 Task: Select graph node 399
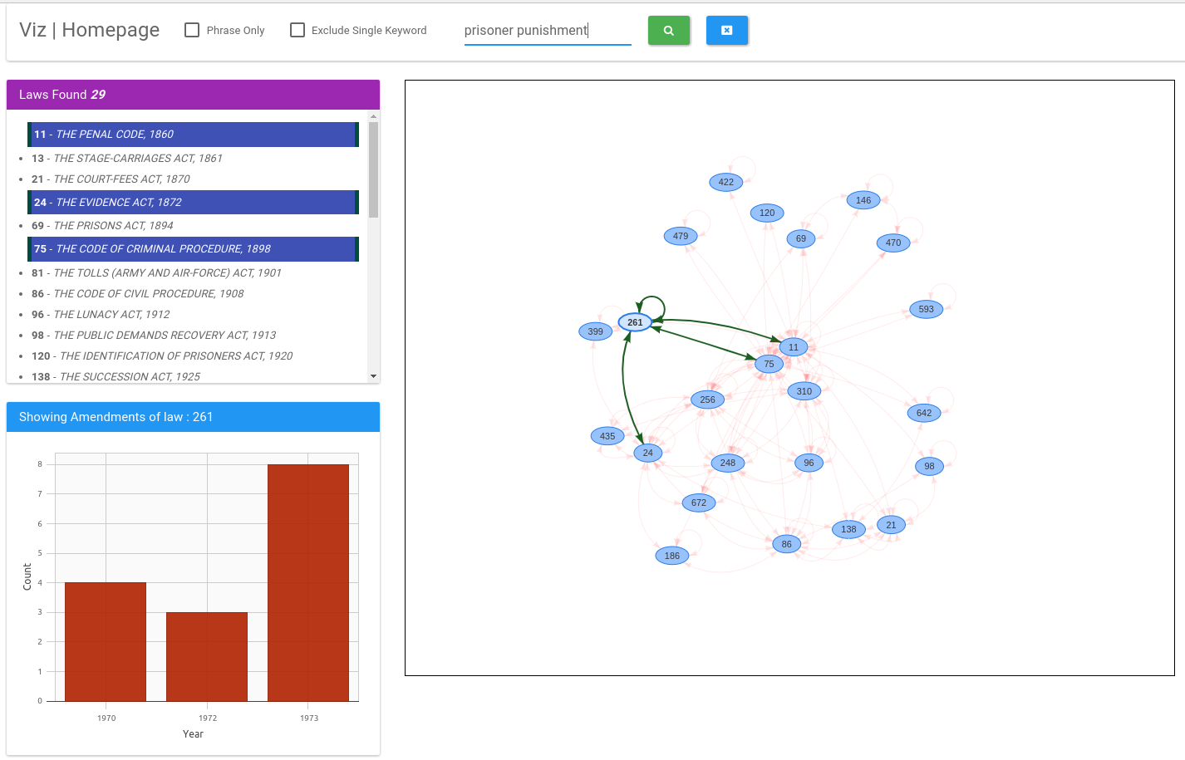coord(596,331)
